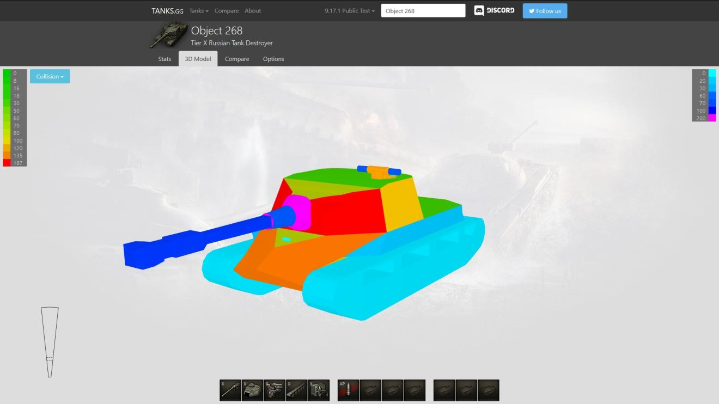This screenshot has width=719, height=404.
Task: Click the Object 268 tank thumbnail
Action: [x=168, y=35]
